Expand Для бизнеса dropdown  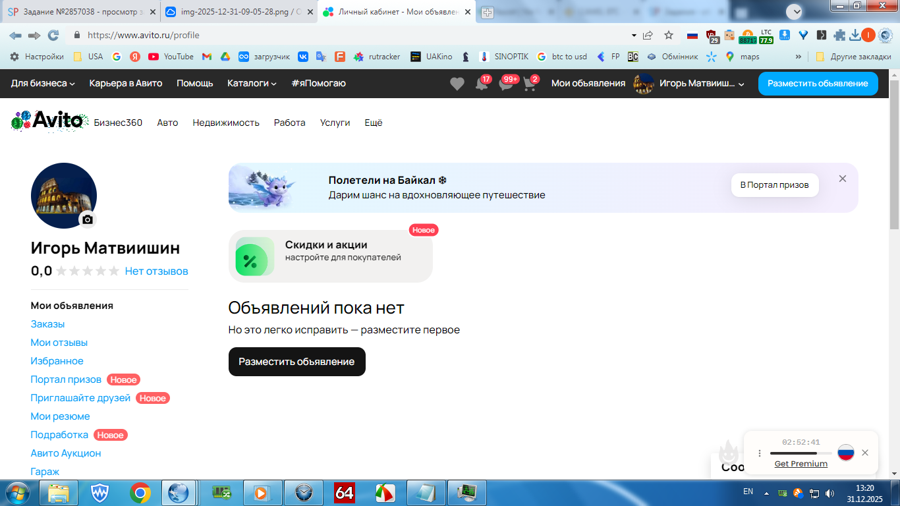43,83
